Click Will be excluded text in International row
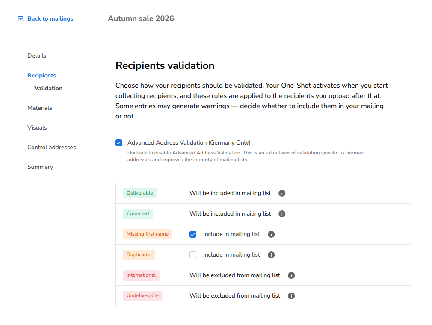This screenshot has height=325, width=432. (x=235, y=275)
